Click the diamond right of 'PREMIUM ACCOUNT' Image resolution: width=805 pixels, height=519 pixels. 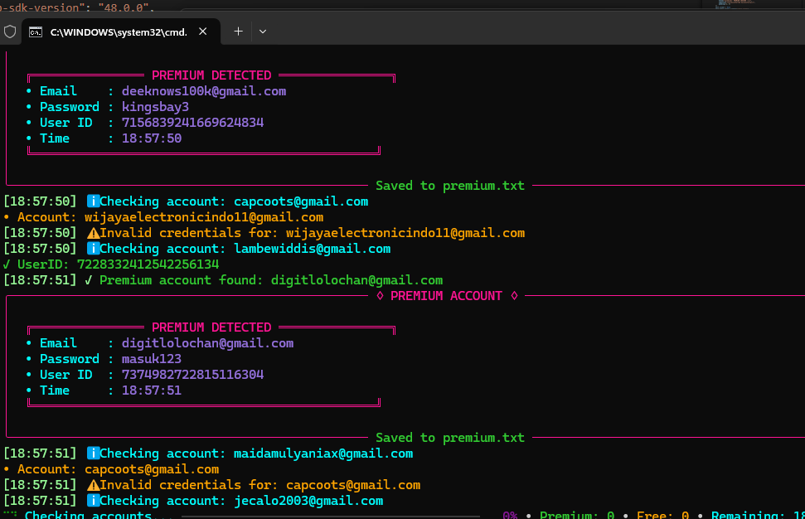[x=514, y=296]
